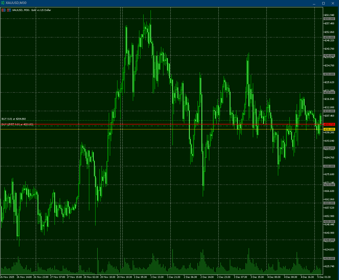Click the grey 4240.000 level label
The width and height of the screenshot is (339, 280).
329,56
